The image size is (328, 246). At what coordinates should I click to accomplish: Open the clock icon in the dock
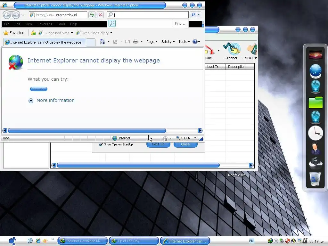click(x=316, y=133)
